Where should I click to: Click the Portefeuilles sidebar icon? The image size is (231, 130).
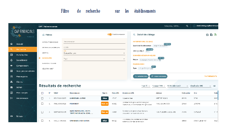[x=12, y=55]
